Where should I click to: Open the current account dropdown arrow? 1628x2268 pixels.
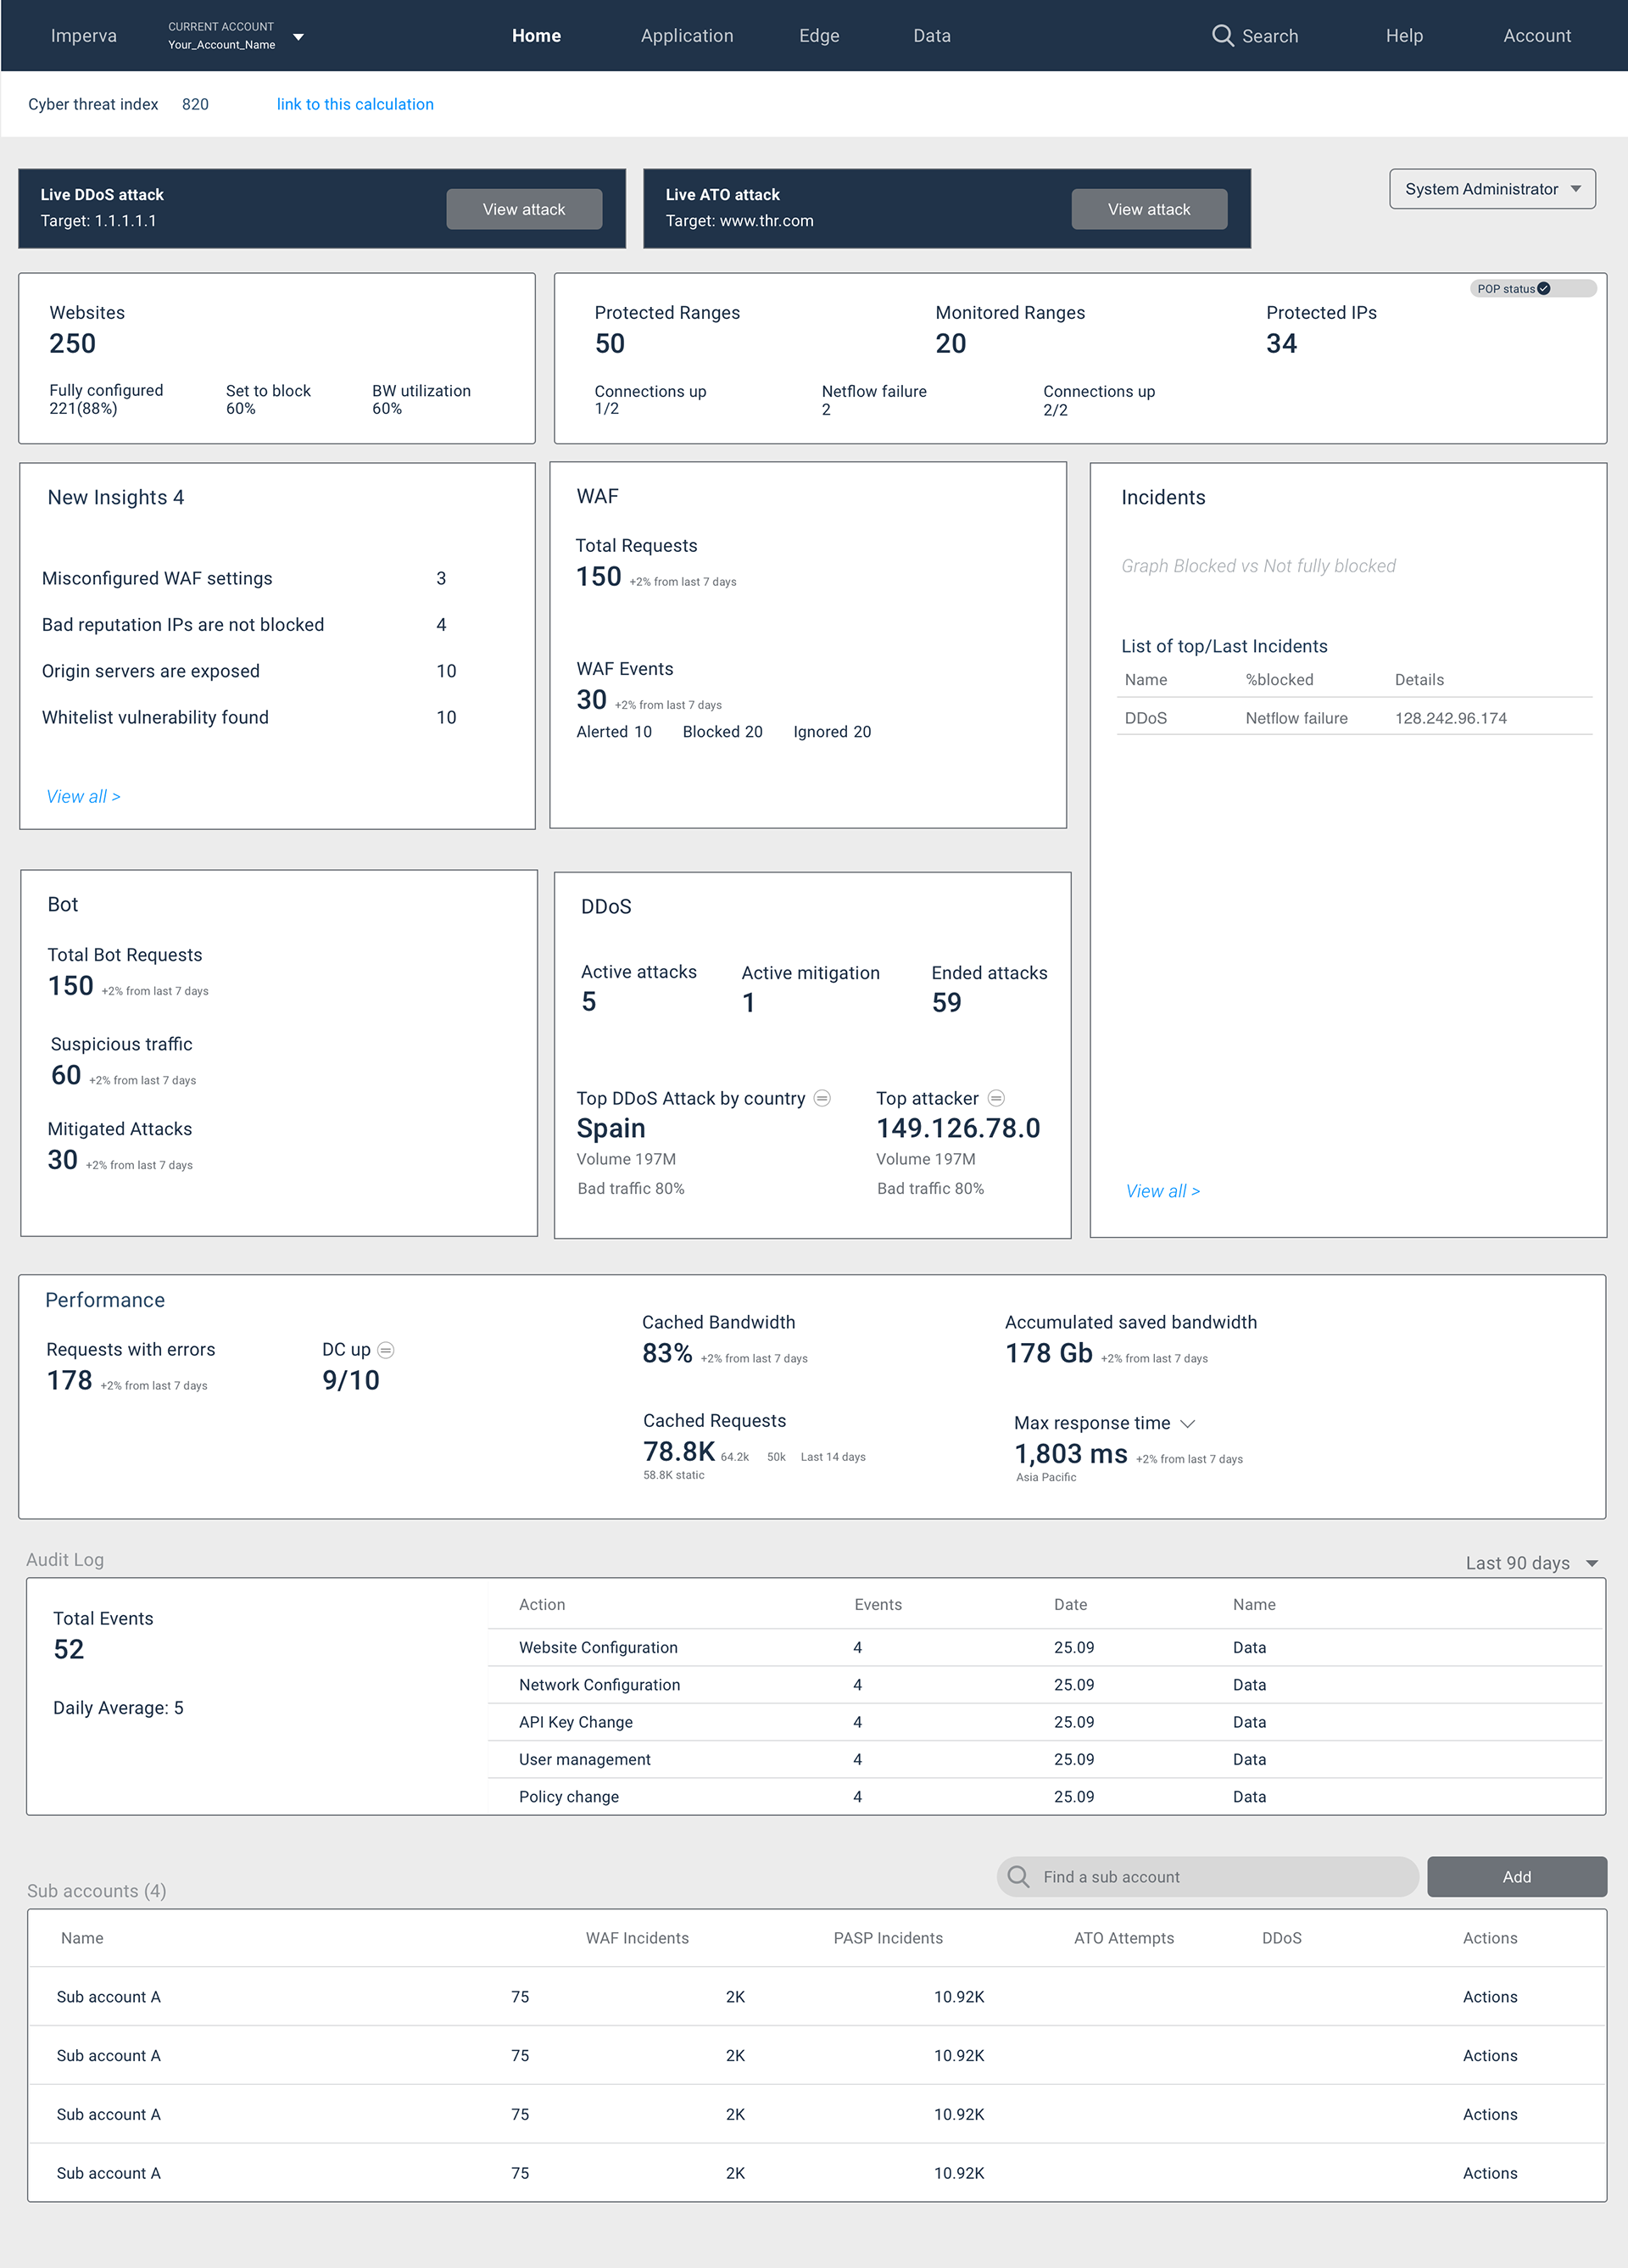pyautogui.click(x=298, y=37)
